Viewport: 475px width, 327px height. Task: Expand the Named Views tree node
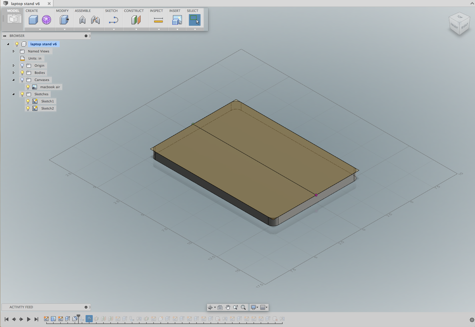click(x=13, y=51)
